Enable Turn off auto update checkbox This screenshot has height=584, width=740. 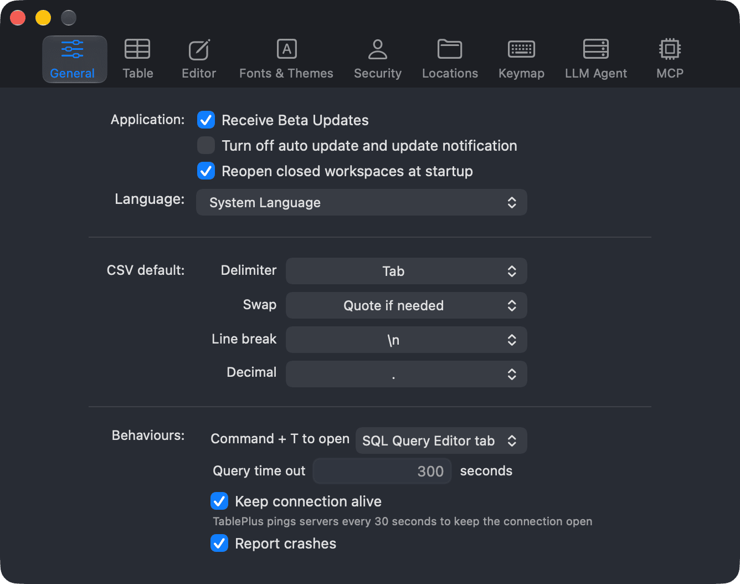pos(206,145)
